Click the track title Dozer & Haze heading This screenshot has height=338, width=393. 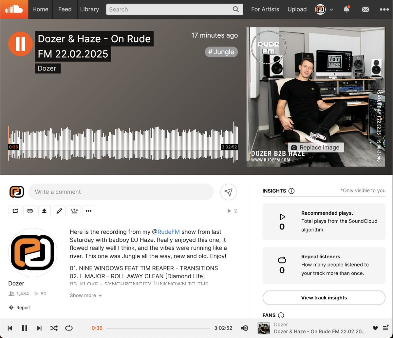pyautogui.click(x=94, y=46)
